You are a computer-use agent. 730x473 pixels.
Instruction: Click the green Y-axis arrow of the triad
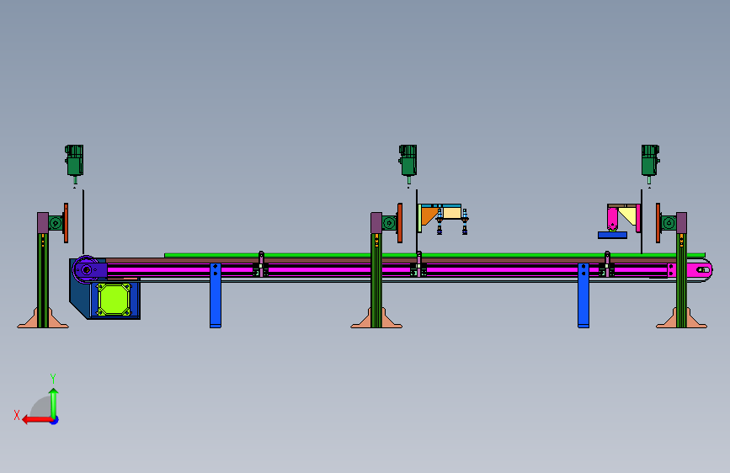(54, 402)
